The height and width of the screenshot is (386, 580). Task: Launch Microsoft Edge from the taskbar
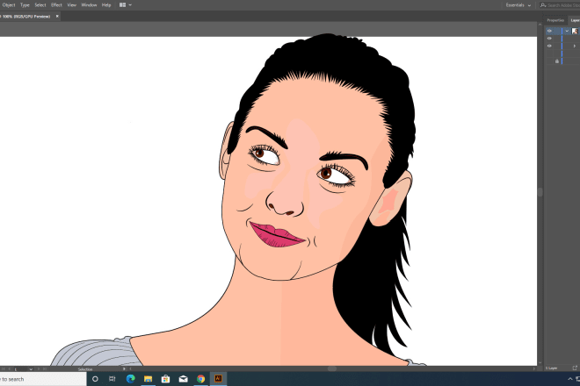click(x=130, y=379)
